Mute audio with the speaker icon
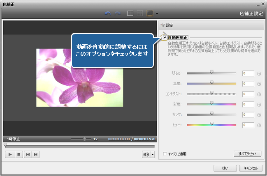The image size is (267, 176). click(x=146, y=154)
